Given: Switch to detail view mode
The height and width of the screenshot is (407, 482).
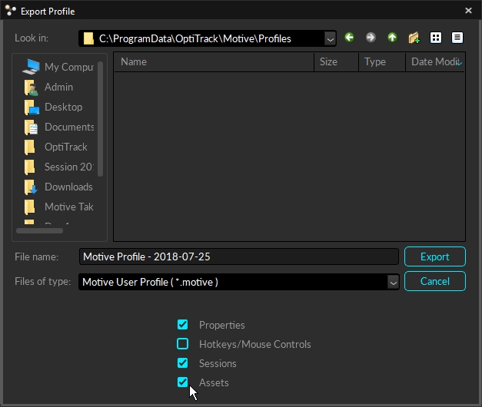Looking at the screenshot, I should point(457,38).
